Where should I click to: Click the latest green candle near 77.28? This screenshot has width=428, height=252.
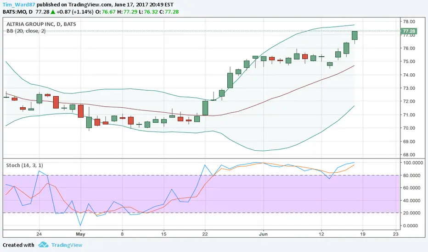pyautogui.click(x=355, y=35)
